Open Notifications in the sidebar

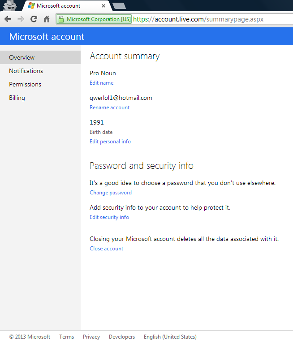(x=26, y=71)
